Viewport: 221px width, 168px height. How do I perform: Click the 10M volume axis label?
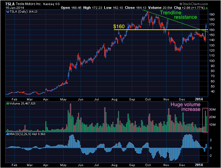[x=212, y=125]
